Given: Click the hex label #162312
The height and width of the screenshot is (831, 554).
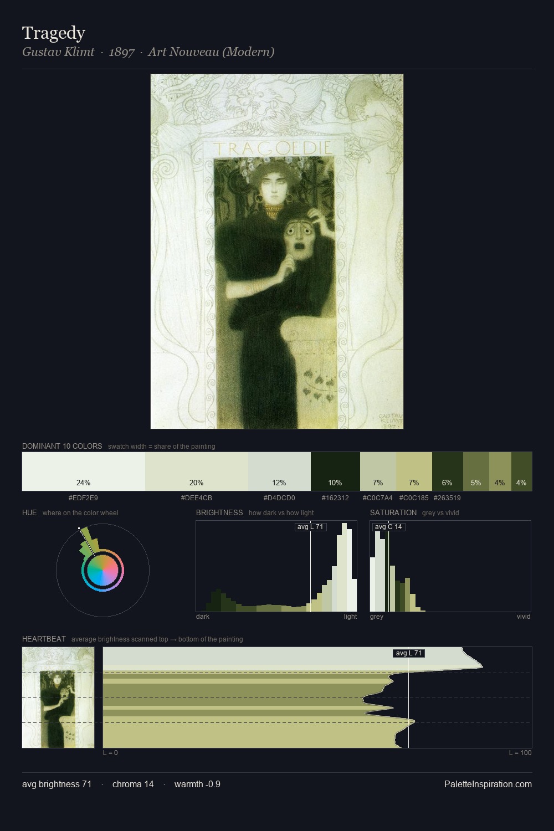Looking at the screenshot, I should [x=335, y=498].
